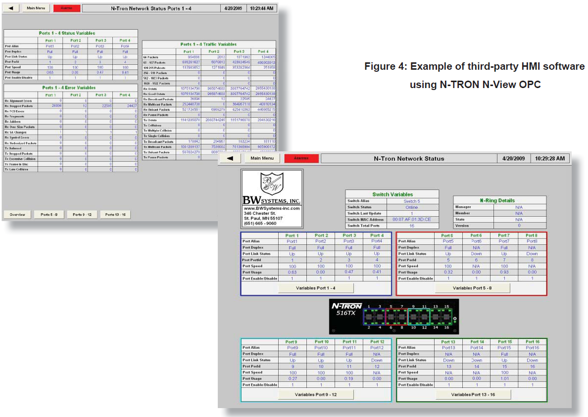This screenshot has width=588, height=417.
Task: Click Tx Late Collision row label
Action: pos(16,169)
